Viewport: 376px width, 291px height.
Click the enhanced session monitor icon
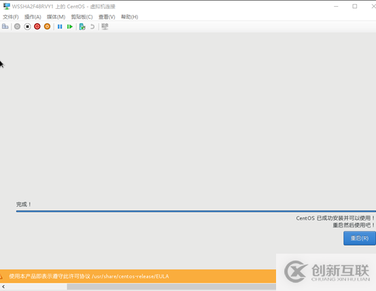pos(105,26)
